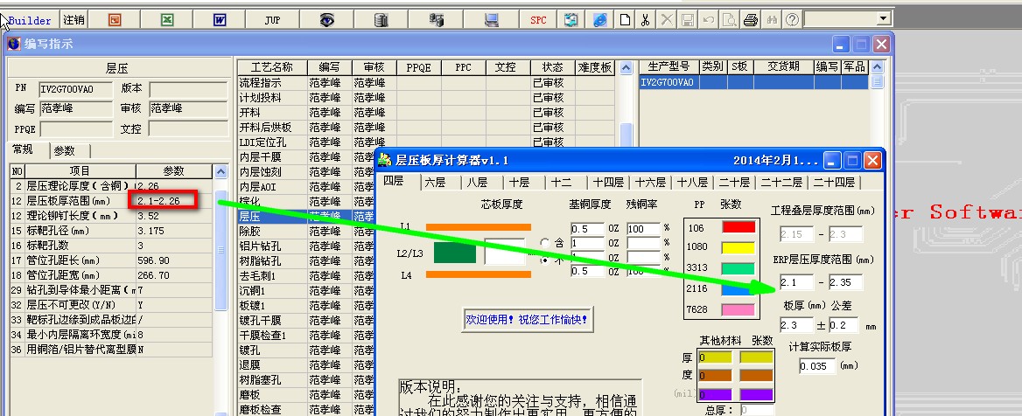Viewport: 1022px width, 416px height.
Task: Select the 理论铆钉长度 parameter row
Action: [x=111, y=216]
